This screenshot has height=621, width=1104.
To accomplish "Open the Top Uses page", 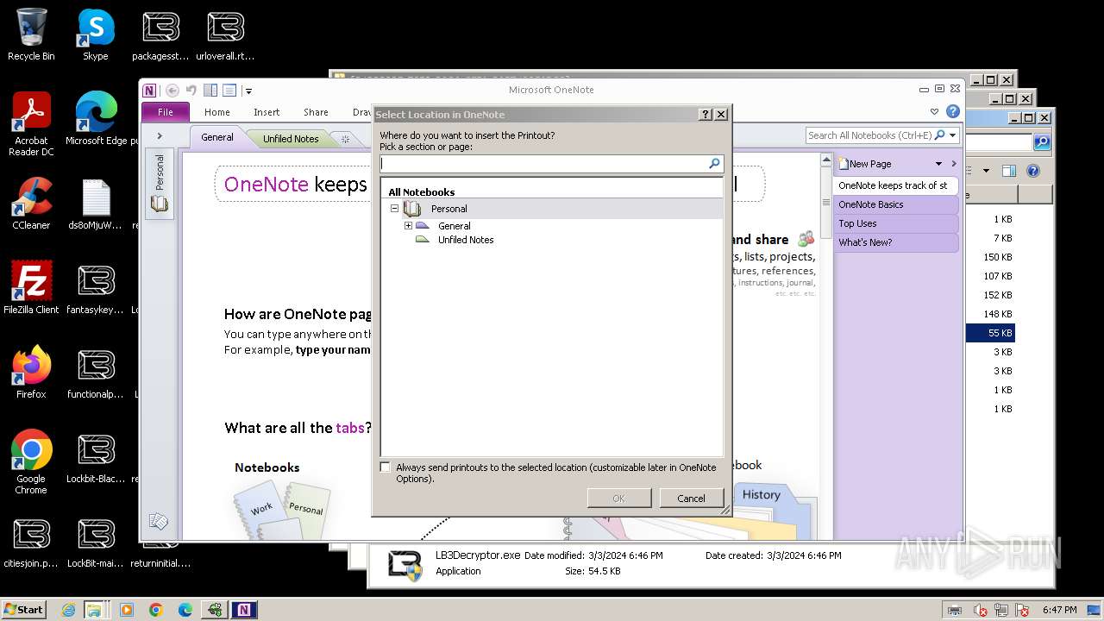I will click(895, 223).
